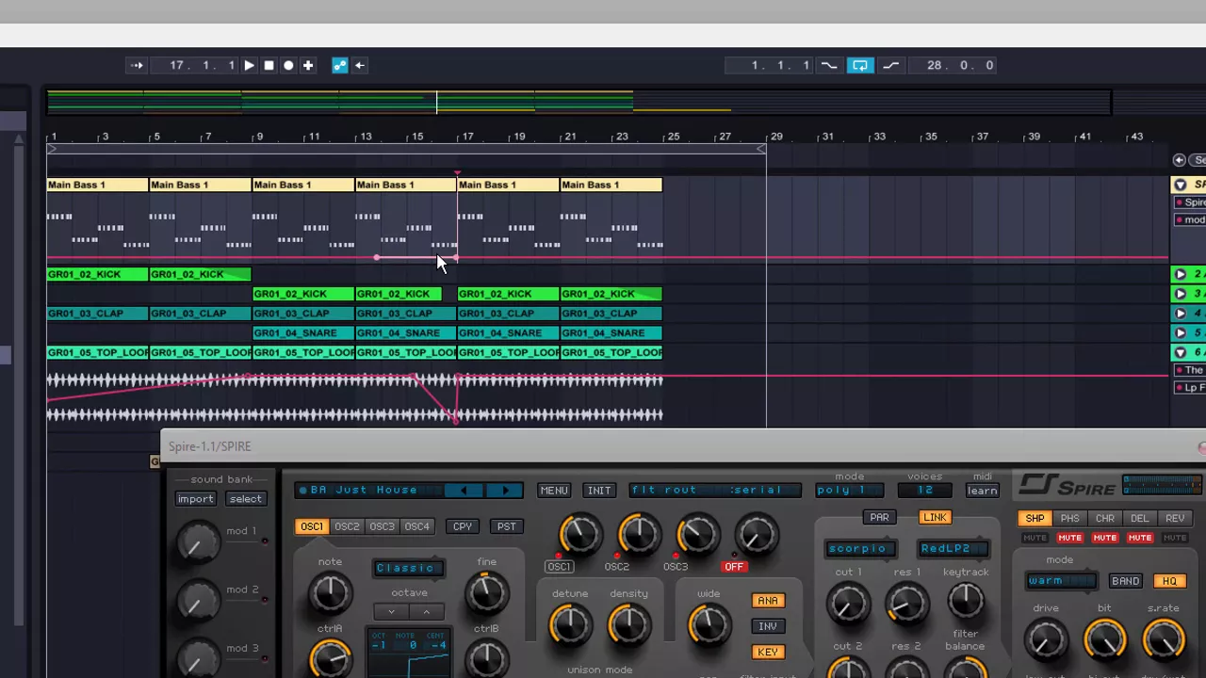Click the Stop button in the transport bar
Viewport: 1206px width, 678px height.
tap(269, 65)
